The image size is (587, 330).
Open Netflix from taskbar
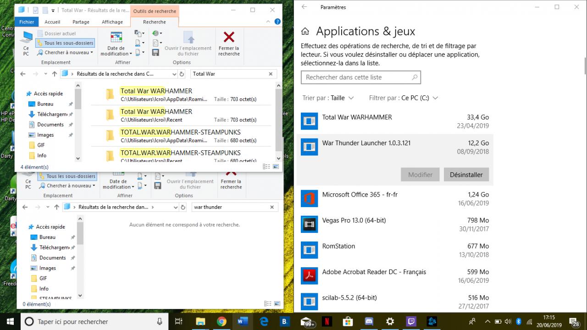[327, 322]
